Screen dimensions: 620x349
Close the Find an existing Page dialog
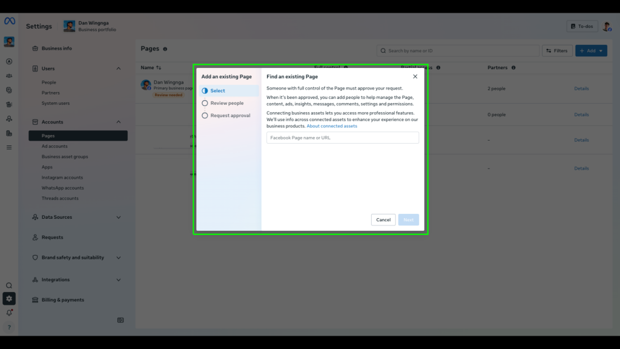pos(415,76)
